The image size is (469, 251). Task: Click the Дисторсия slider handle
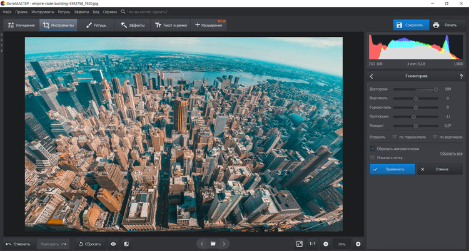(436, 89)
